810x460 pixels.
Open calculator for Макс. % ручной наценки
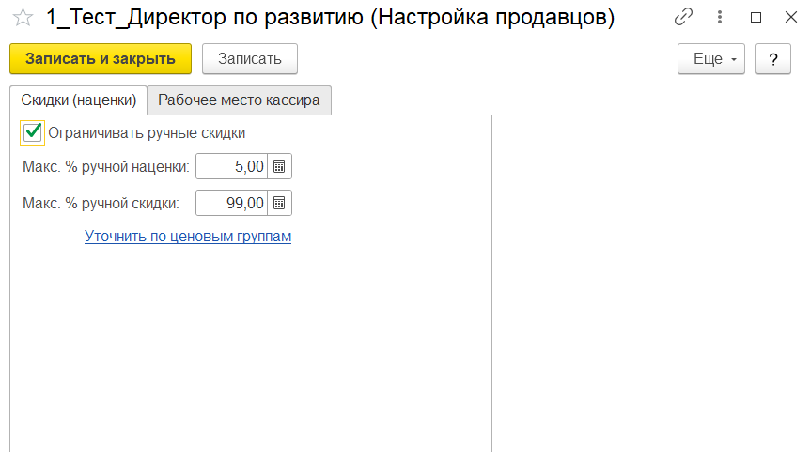click(279, 167)
